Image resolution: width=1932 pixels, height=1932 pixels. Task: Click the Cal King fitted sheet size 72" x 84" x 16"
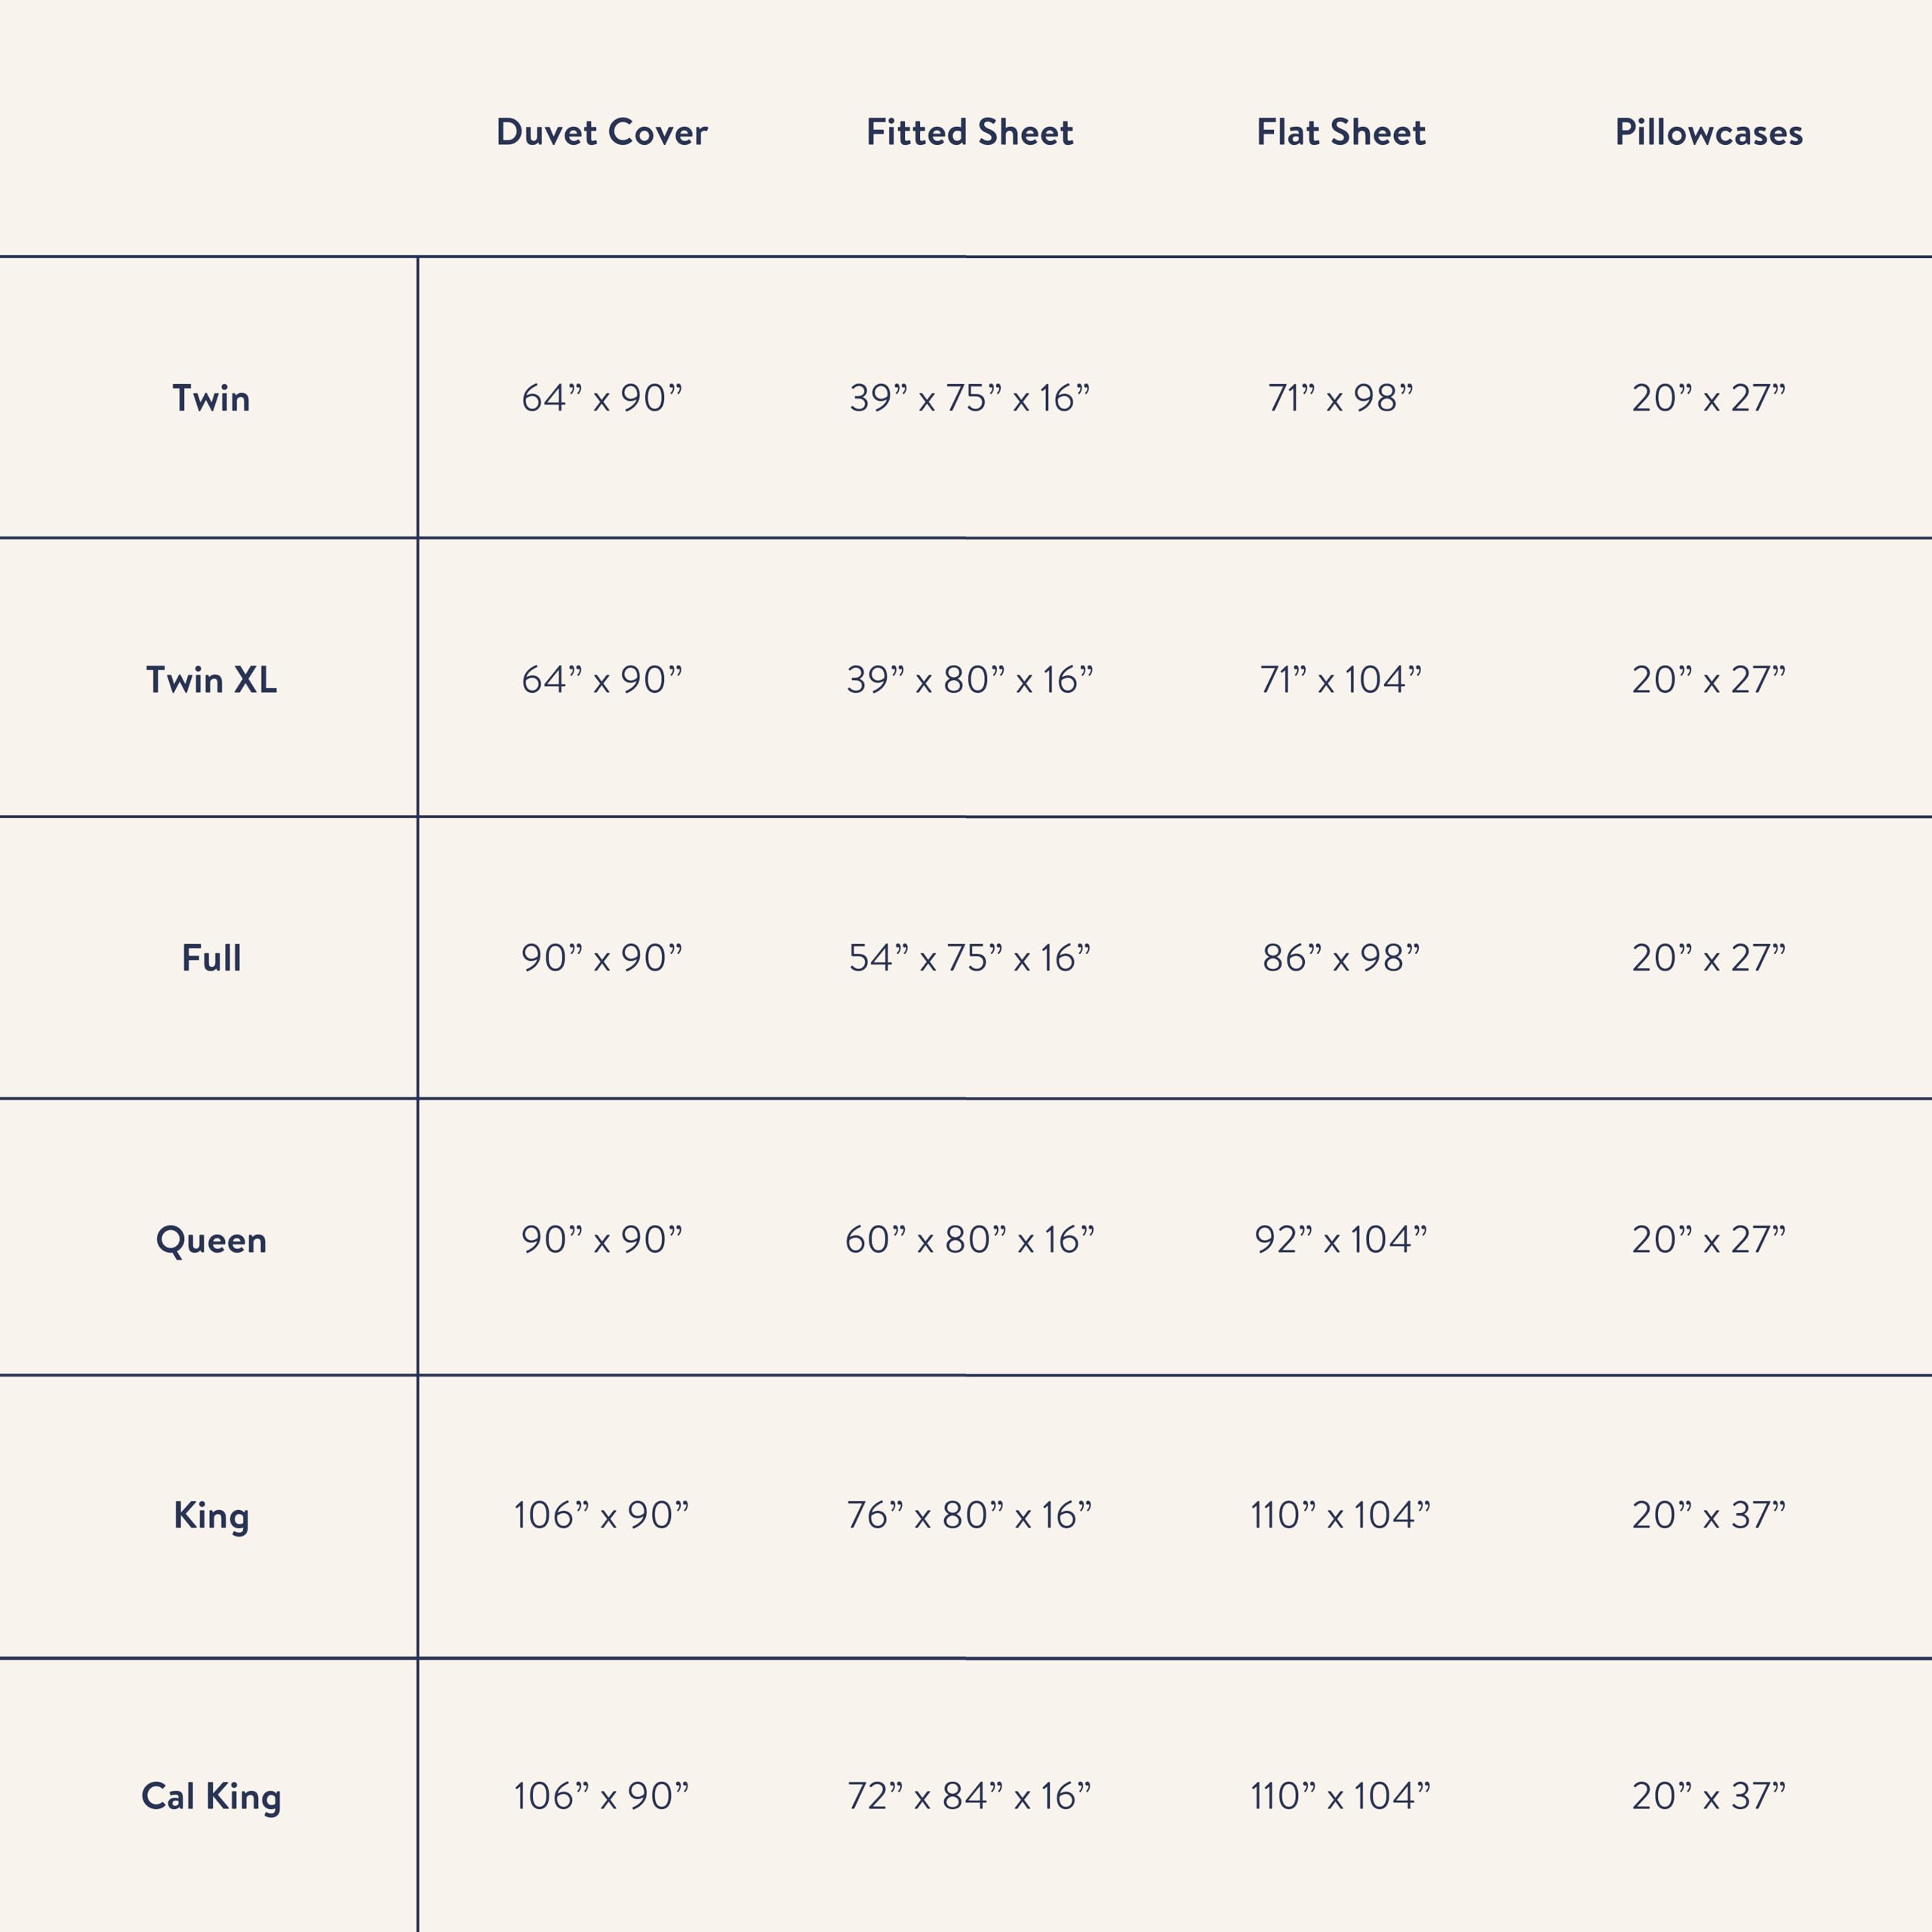coord(969,1796)
